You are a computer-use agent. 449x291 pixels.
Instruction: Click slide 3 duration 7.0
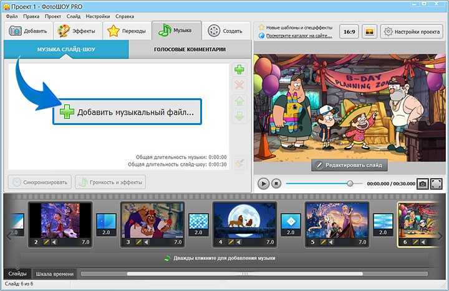click(178, 242)
